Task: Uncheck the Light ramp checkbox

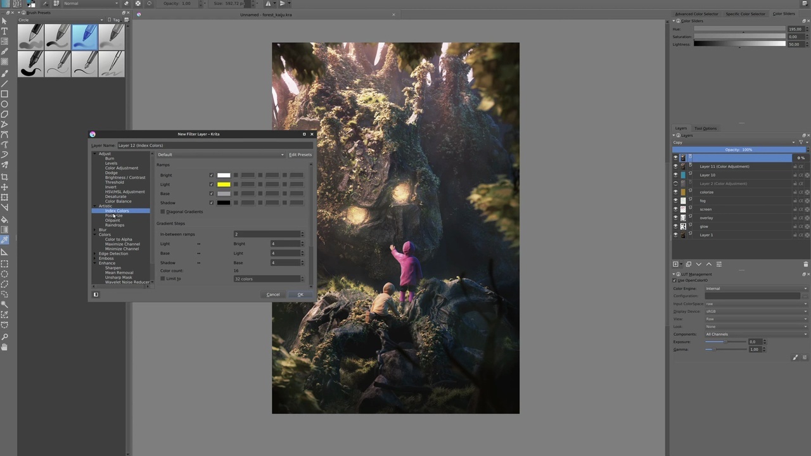Action: [212, 184]
